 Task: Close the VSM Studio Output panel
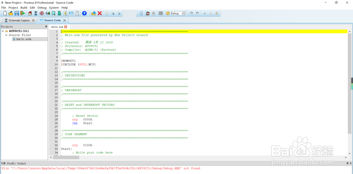[351, 163]
